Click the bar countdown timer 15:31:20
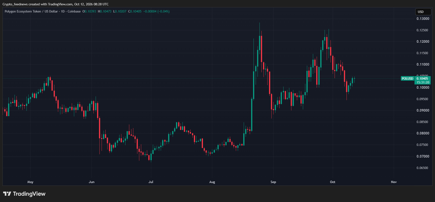Image resolution: width=435 pixels, height=202 pixels. click(x=422, y=82)
